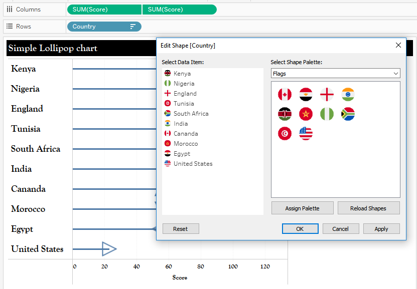Reset the shape assignments
This screenshot has width=417, height=289.
[x=180, y=228]
